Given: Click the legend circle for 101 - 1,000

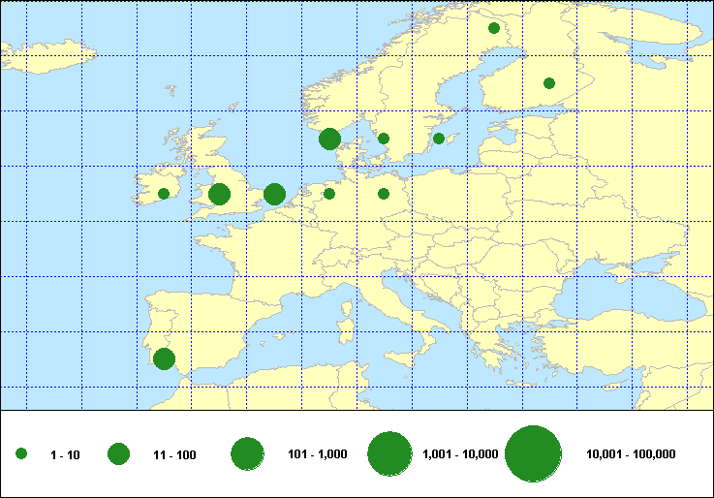Looking at the screenshot, I should (248, 453).
